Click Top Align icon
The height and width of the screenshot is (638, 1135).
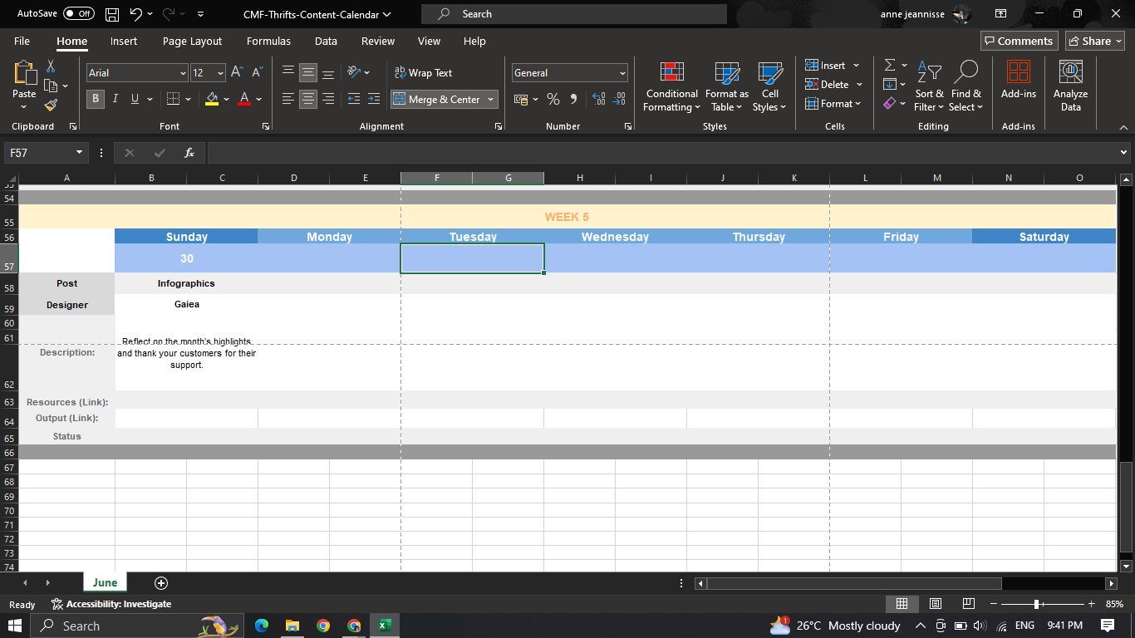point(288,73)
